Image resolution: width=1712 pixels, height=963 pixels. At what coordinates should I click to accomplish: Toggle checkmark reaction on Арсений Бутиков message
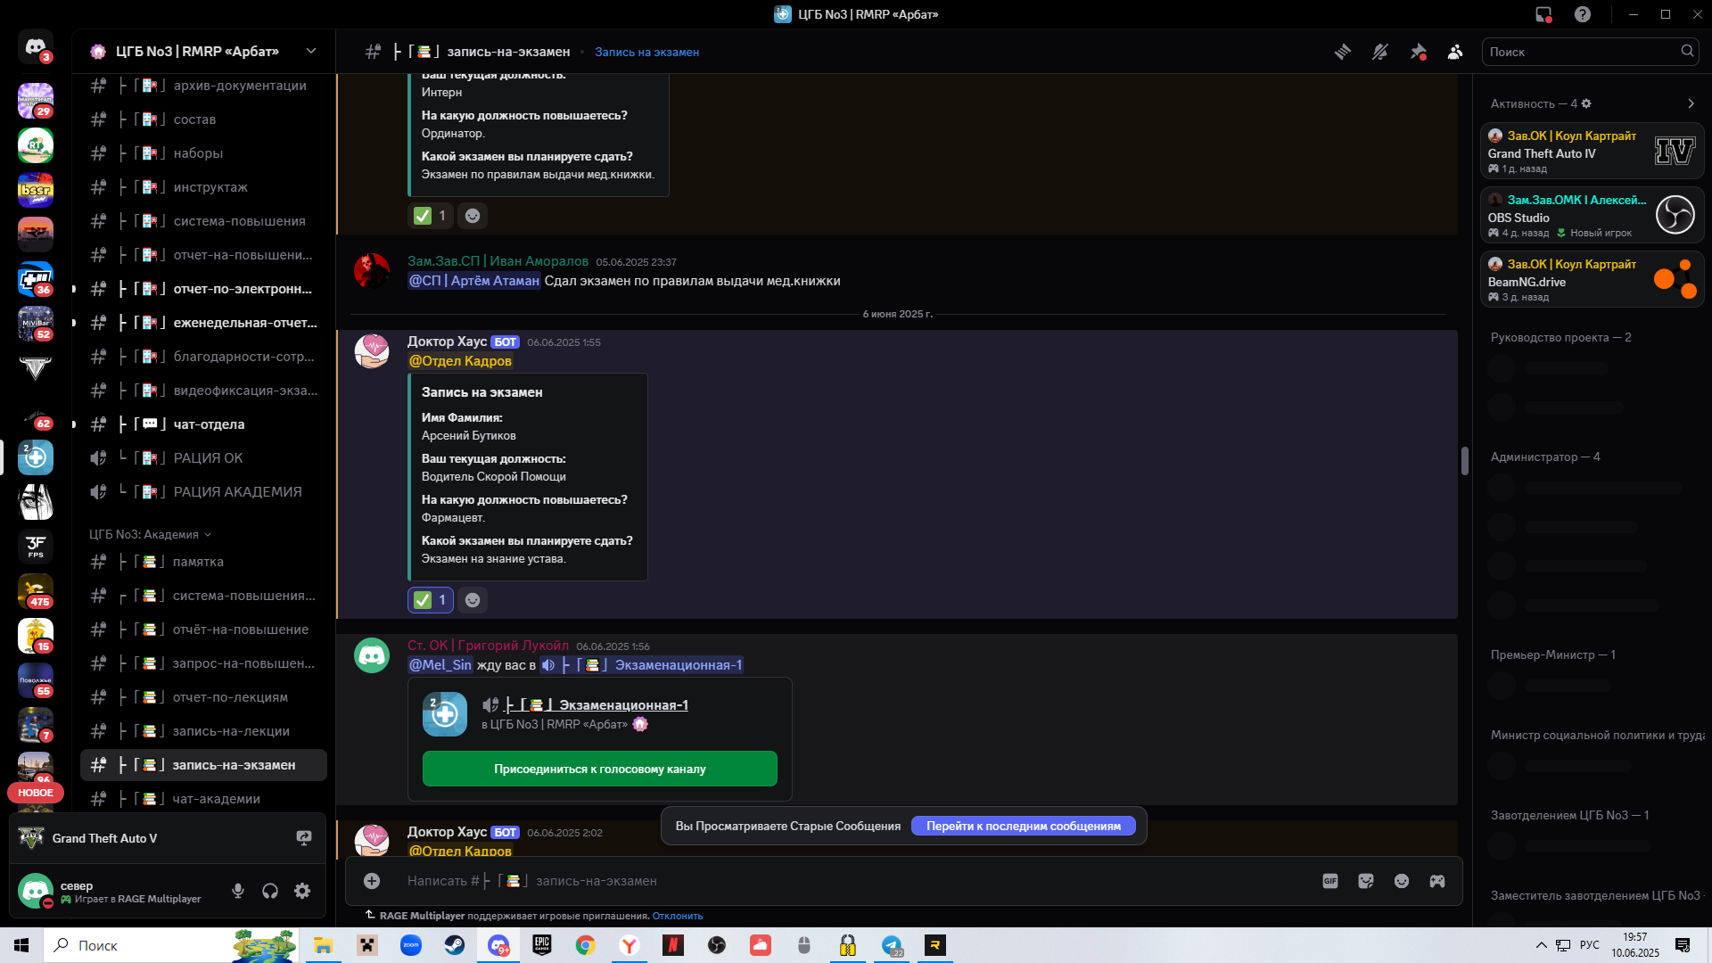[x=431, y=600]
